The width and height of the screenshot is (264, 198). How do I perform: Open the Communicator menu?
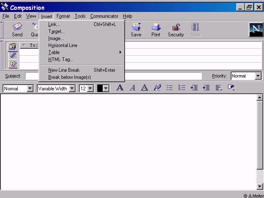point(104,16)
